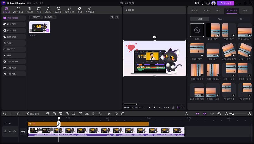The width and height of the screenshot is (254, 144).
Task: Open 스톡 GIFs in the sidebar
Action: [14, 74]
